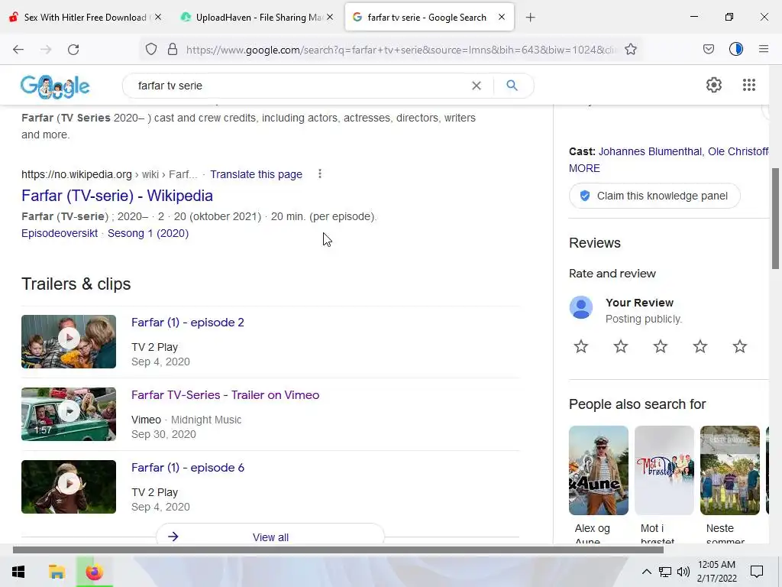Open Farfar (1) - episode 2 link
Image resolution: width=782 pixels, height=587 pixels.
click(x=188, y=323)
